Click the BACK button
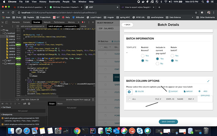Screen dimensions: 217x136 pyautogui.click(x=127, y=25)
